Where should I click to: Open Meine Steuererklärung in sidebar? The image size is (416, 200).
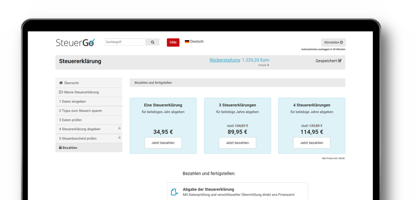(x=89, y=92)
